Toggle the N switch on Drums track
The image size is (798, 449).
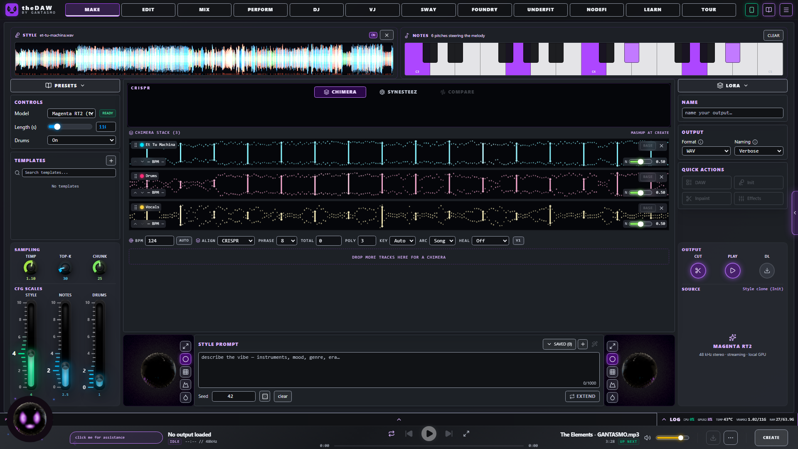click(640, 193)
